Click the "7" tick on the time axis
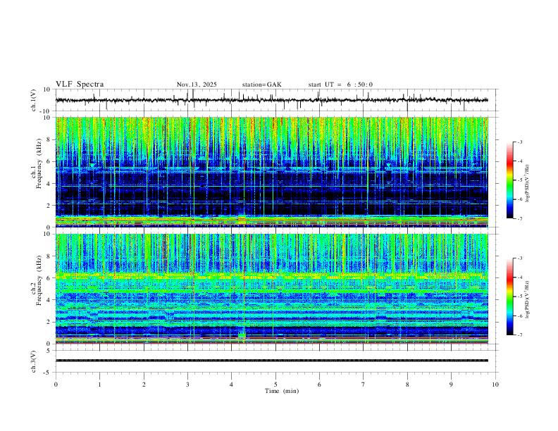 point(364,385)
